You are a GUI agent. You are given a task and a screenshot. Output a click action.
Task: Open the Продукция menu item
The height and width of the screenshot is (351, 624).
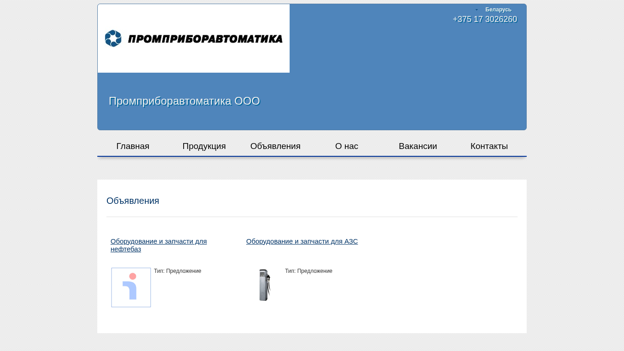click(x=204, y=146)
